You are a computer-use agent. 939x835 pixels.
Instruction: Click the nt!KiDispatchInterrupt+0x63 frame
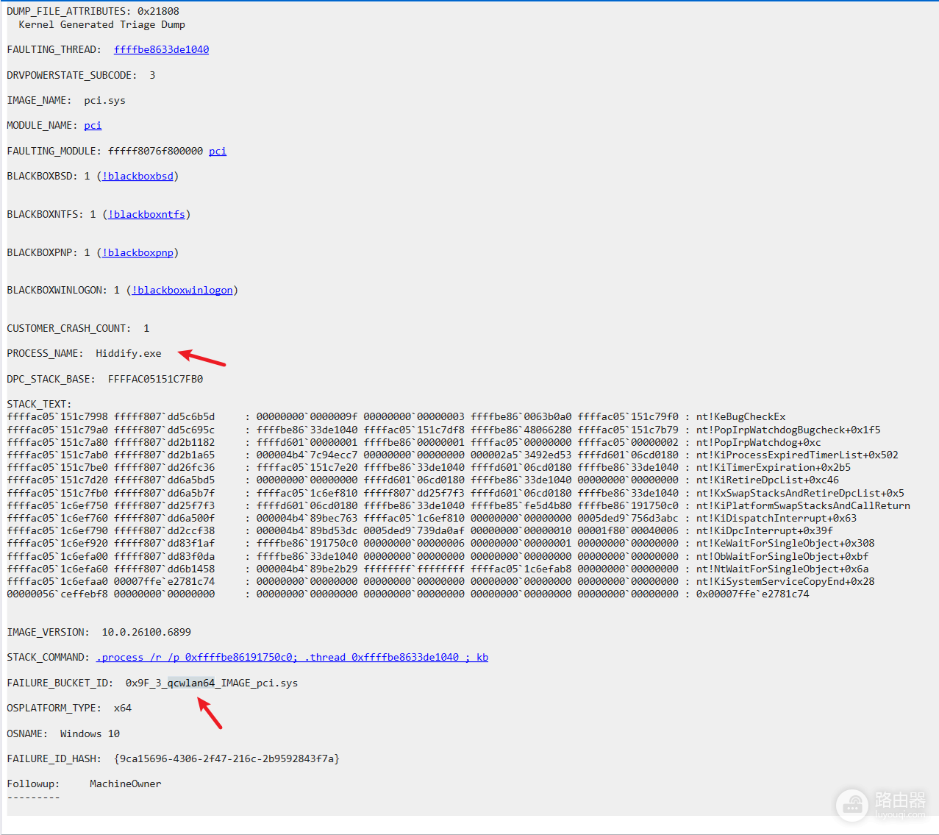(776, 518)
